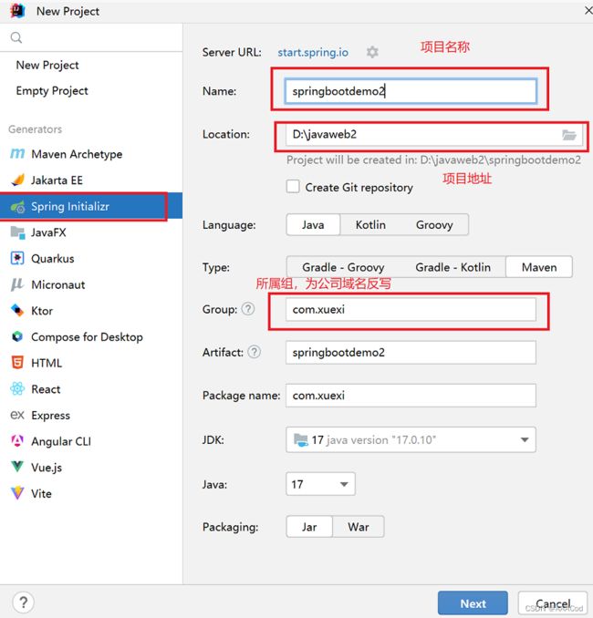
Task: Select Empty Project in sidebar
Action: point(52,91)
